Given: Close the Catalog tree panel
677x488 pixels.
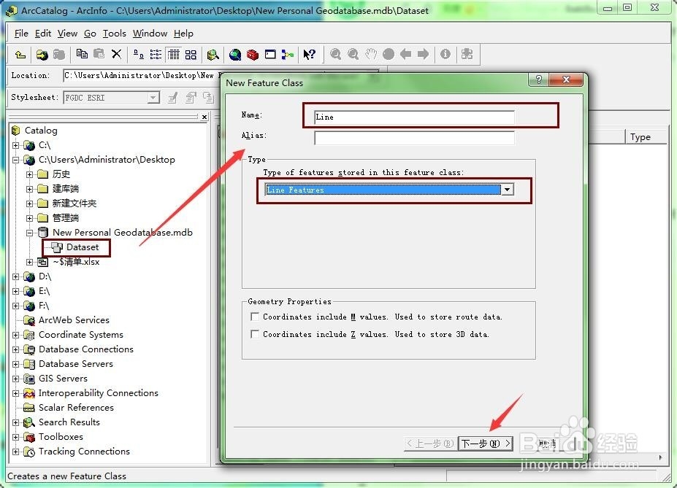Looking at the screenshot, I should [x=204, y=117].
